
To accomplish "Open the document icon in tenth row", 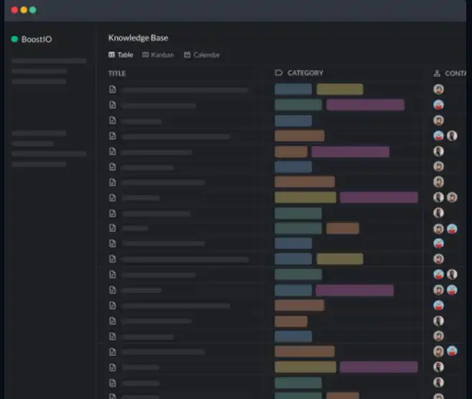I will pos(113,228).
